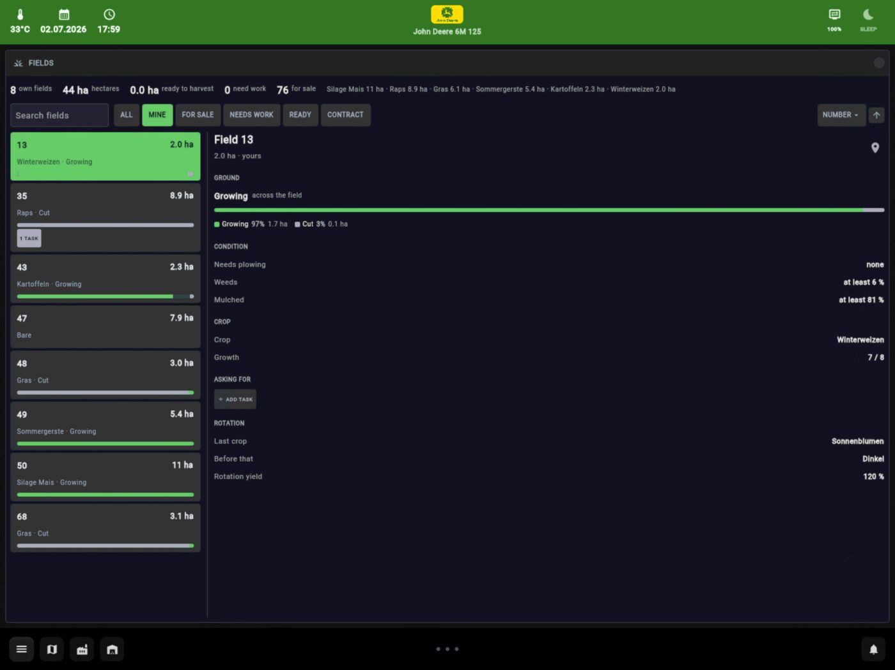Enable the FOR SALE filter
The width and height of the screenshot is (895, 670).
(198, 115)
